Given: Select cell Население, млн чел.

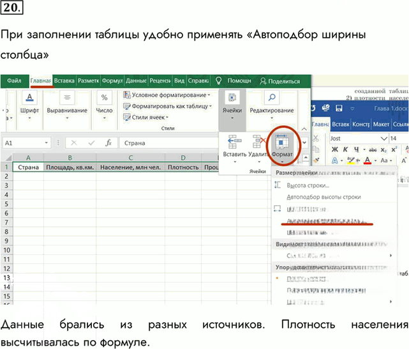Looking at the screenshot, I should (130, 167).
